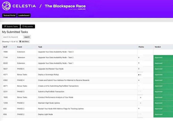Click Extension event in row 7890
Image resolution: width=173 pixels, height=121 pixels.
pos(21,52)
